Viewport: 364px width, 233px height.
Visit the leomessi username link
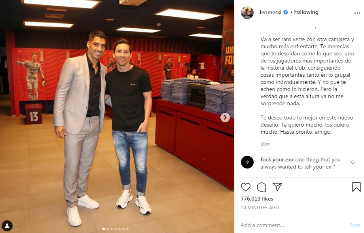tap(271, 12)
